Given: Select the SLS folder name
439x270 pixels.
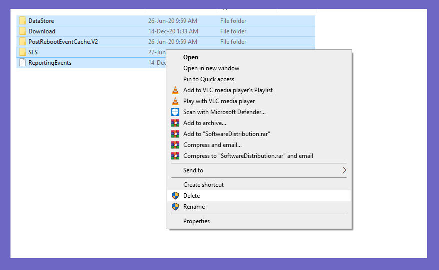Looking at the screenshot, I should pyautogui.click(x=33, y=52).
